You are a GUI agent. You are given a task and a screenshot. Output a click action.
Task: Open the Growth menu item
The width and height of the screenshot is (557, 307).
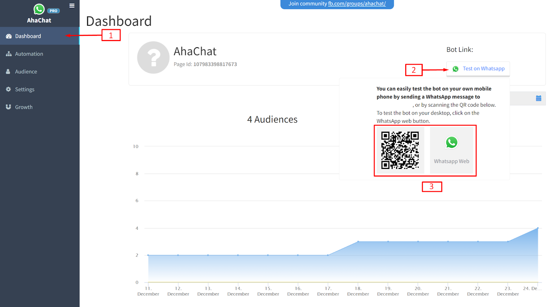coord(40,107)
